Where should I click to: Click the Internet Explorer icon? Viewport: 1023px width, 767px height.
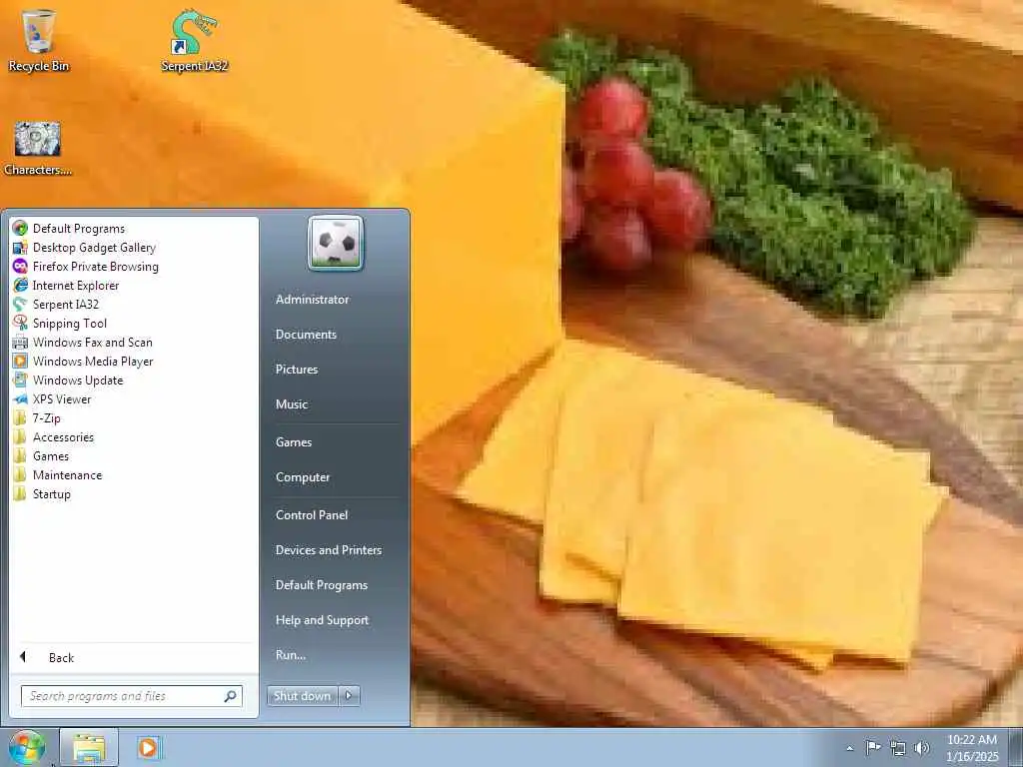[x=20, y=285]
